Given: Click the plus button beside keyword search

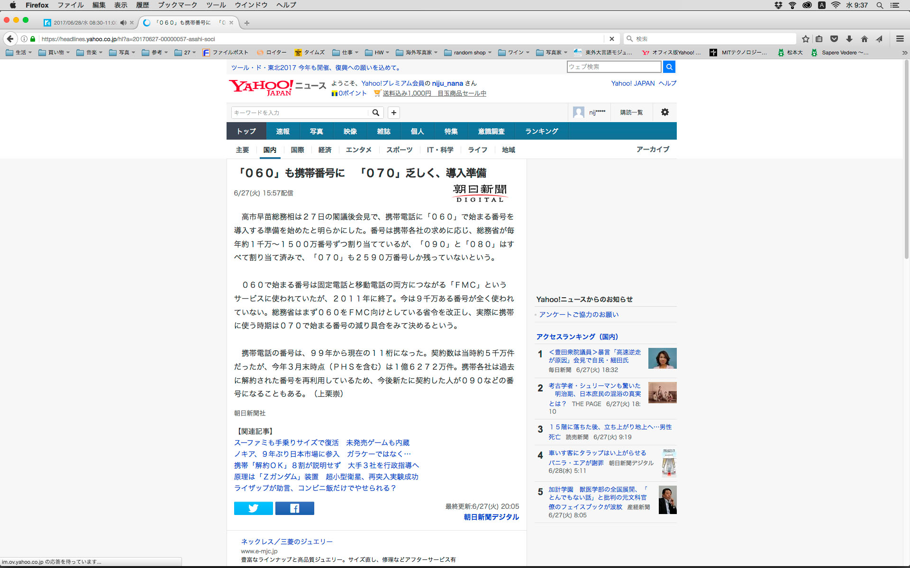Looking at the screenshot, I should click(x=393, y=113).
